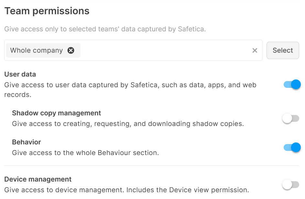This screenshot has width=305, height=199.
Task: Clear all selected teams in field
Action: (x=255, y=50)
